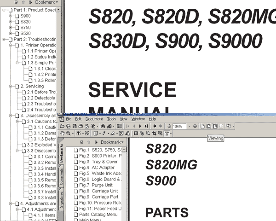The width and height of the screenshot is (276, 221).
Task: Select the Article tool
Action: tap(148, 134)
